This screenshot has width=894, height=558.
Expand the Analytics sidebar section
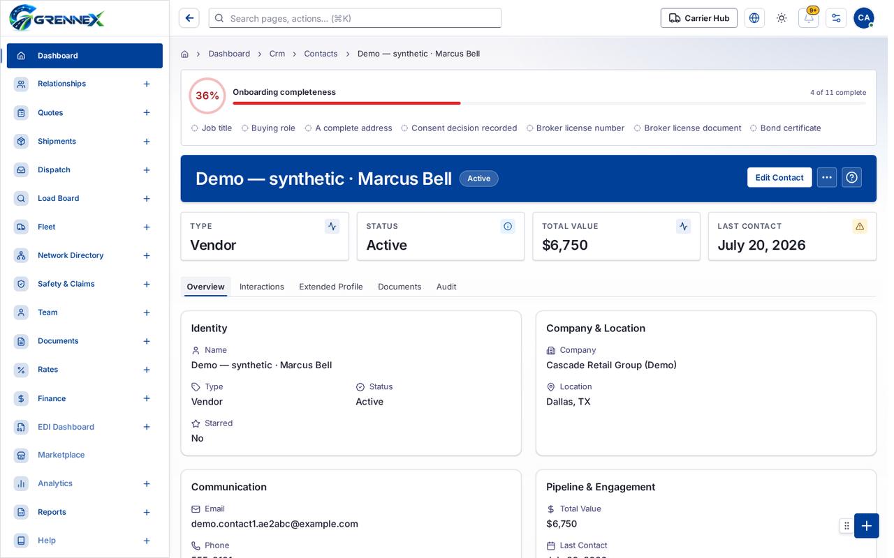147,483
